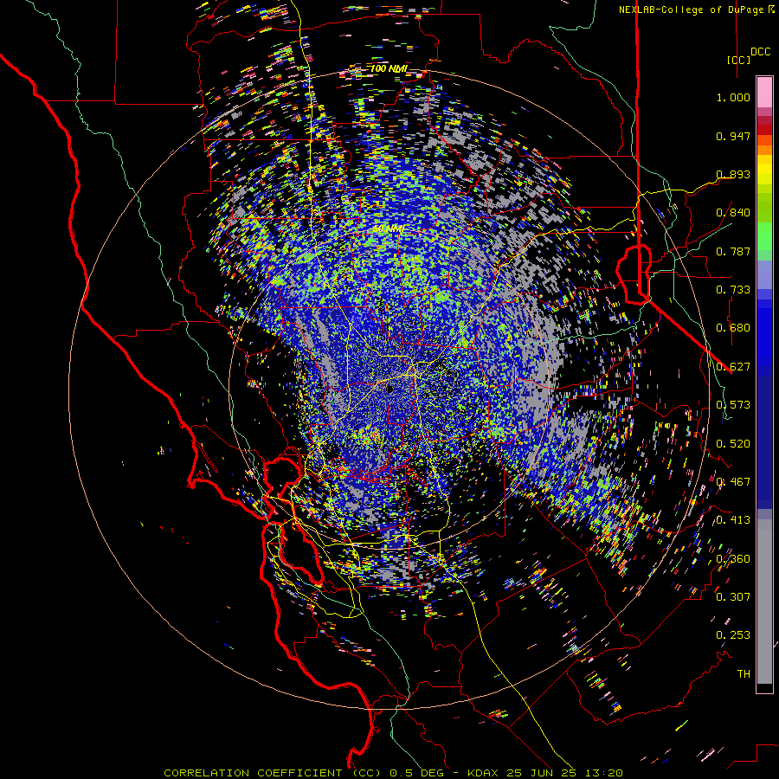Viewport: 779px width, 779px height.
Task: Click the pink color band at scale top
Action: 764,92
